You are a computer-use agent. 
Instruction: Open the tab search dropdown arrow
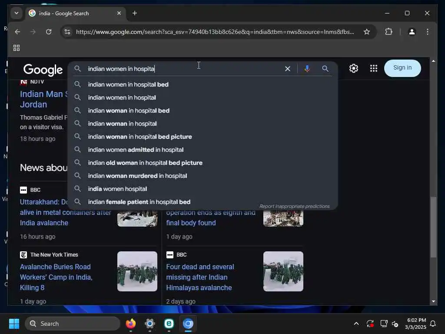click(16, 13)
